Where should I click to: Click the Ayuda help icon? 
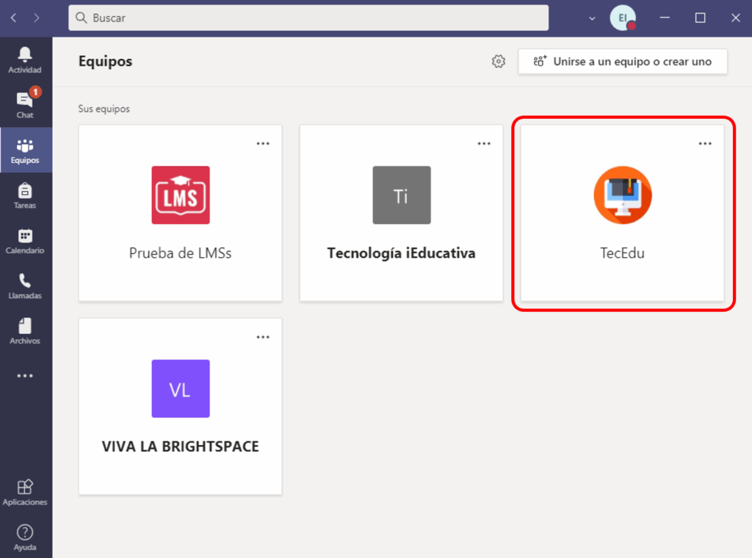pos(25,537)
